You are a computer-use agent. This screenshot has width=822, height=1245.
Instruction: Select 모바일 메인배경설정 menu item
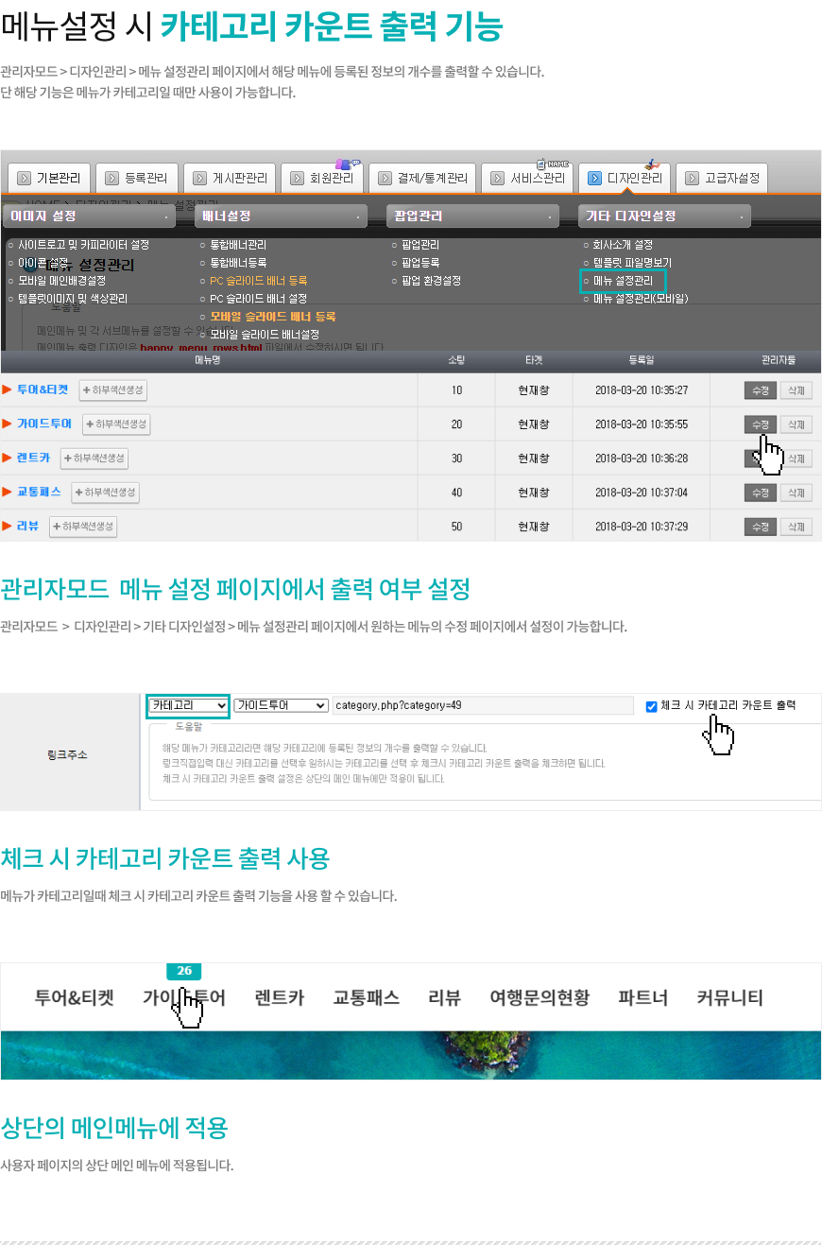pos(62,281)
